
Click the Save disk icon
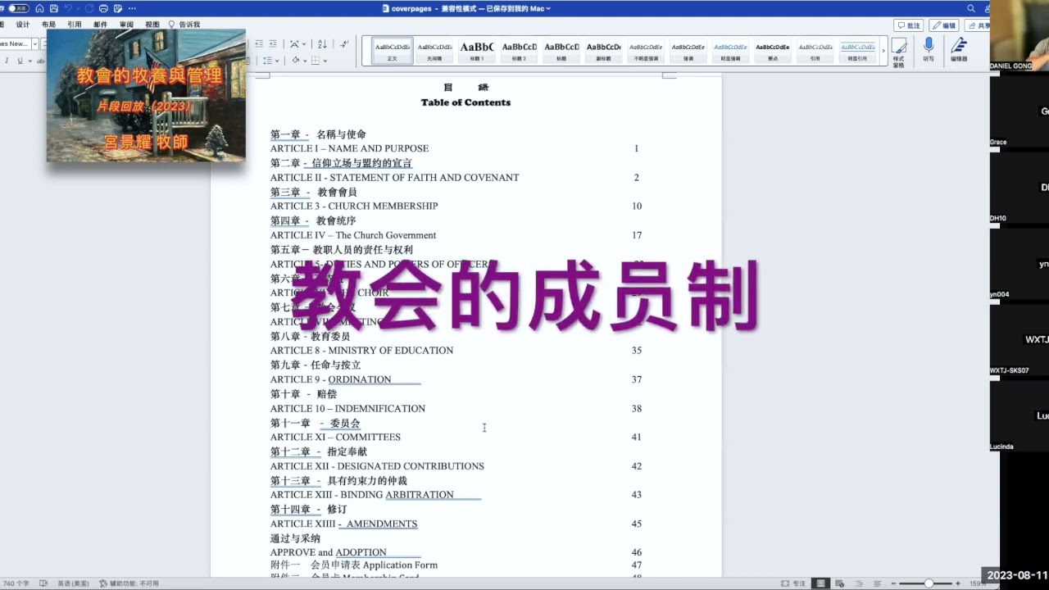(54, 8)
